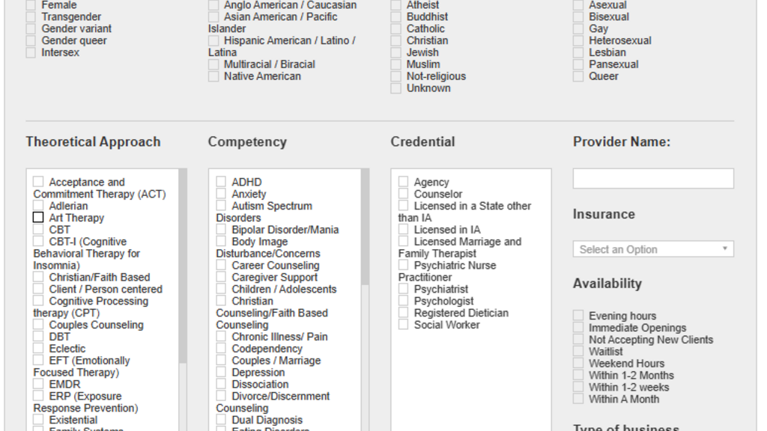Select the Catholic checkbox
Screen dimensions: 767x431
(395, 28)
